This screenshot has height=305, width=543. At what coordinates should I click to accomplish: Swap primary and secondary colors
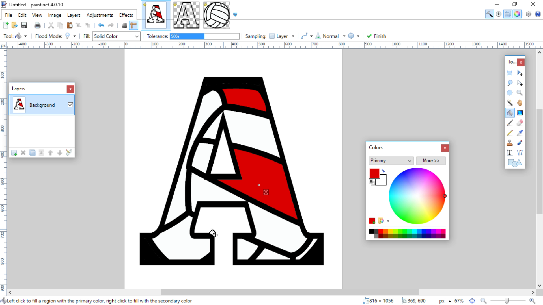coord(383,171)
